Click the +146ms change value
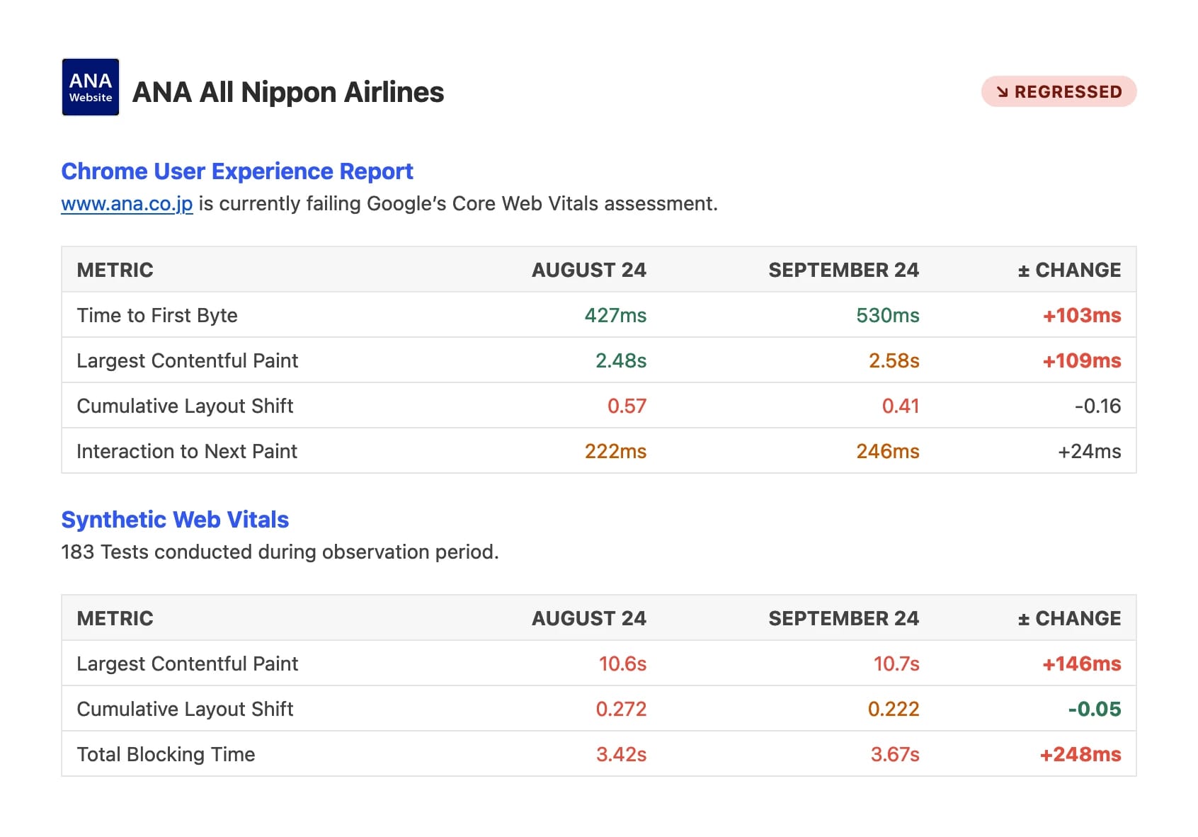 coord(1081,664)
